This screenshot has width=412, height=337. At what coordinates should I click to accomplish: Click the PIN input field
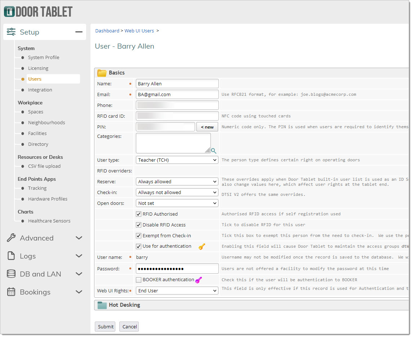165,127
